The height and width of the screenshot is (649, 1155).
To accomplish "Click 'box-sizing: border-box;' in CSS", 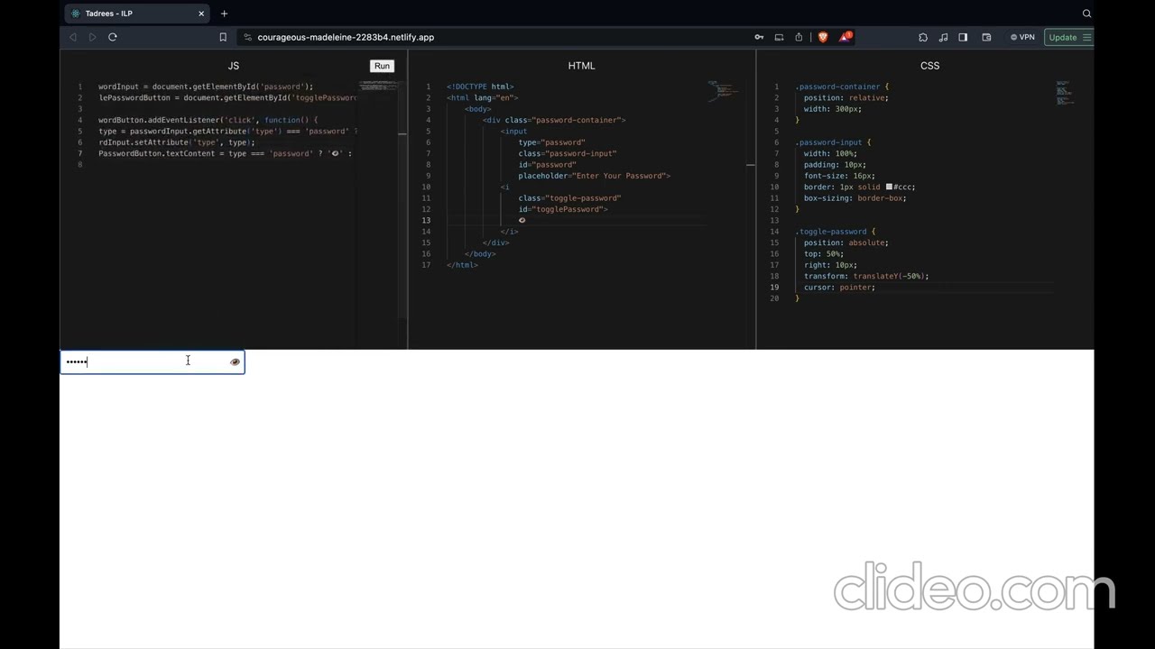I will tap(855, 198).
